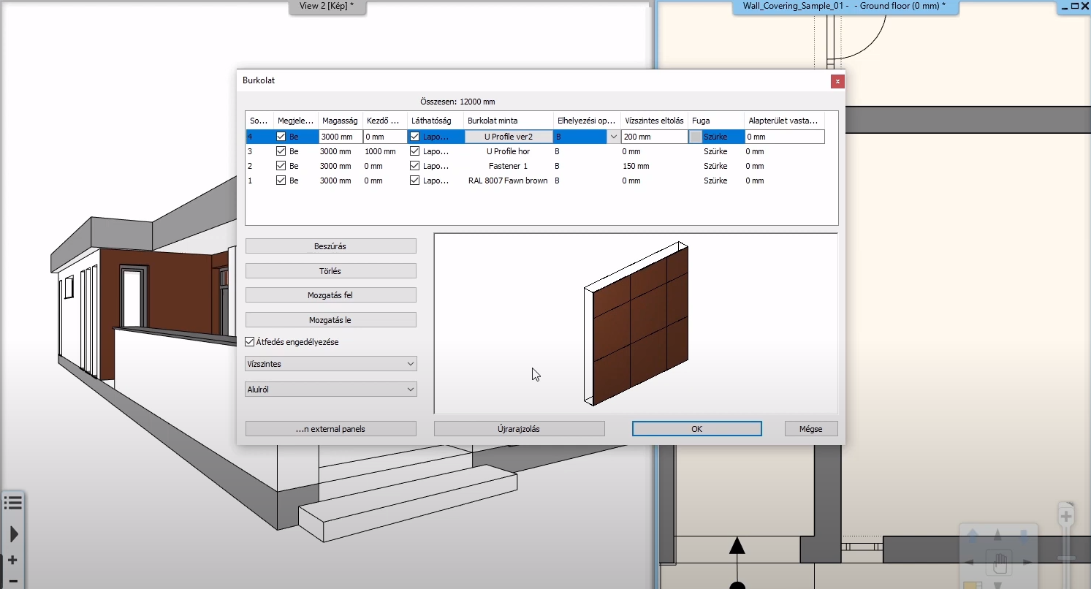Click the 1000 mm Kezdő value in row 3
1091x589 pixels.
click(x=381, y=151)
